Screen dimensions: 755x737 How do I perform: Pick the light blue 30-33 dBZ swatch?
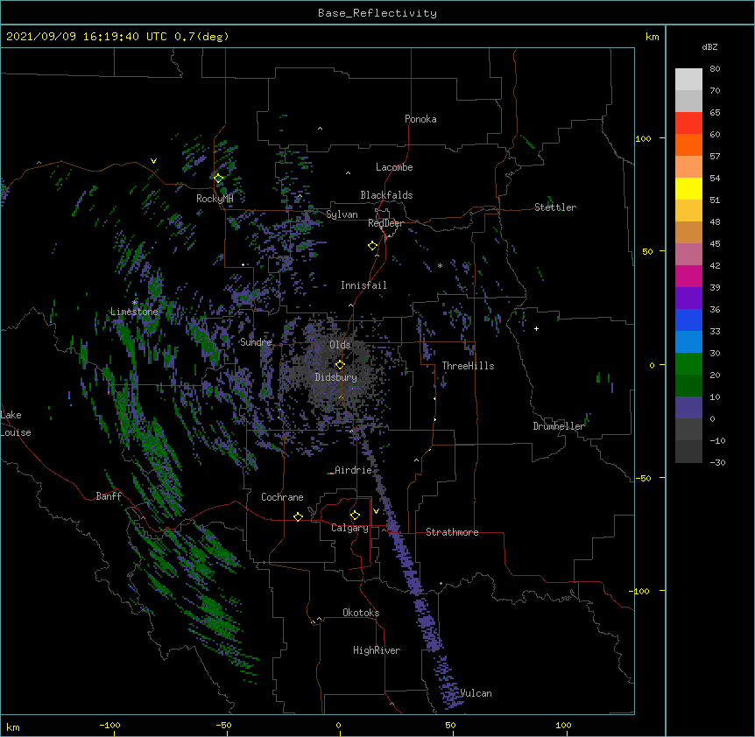point(688,342)
